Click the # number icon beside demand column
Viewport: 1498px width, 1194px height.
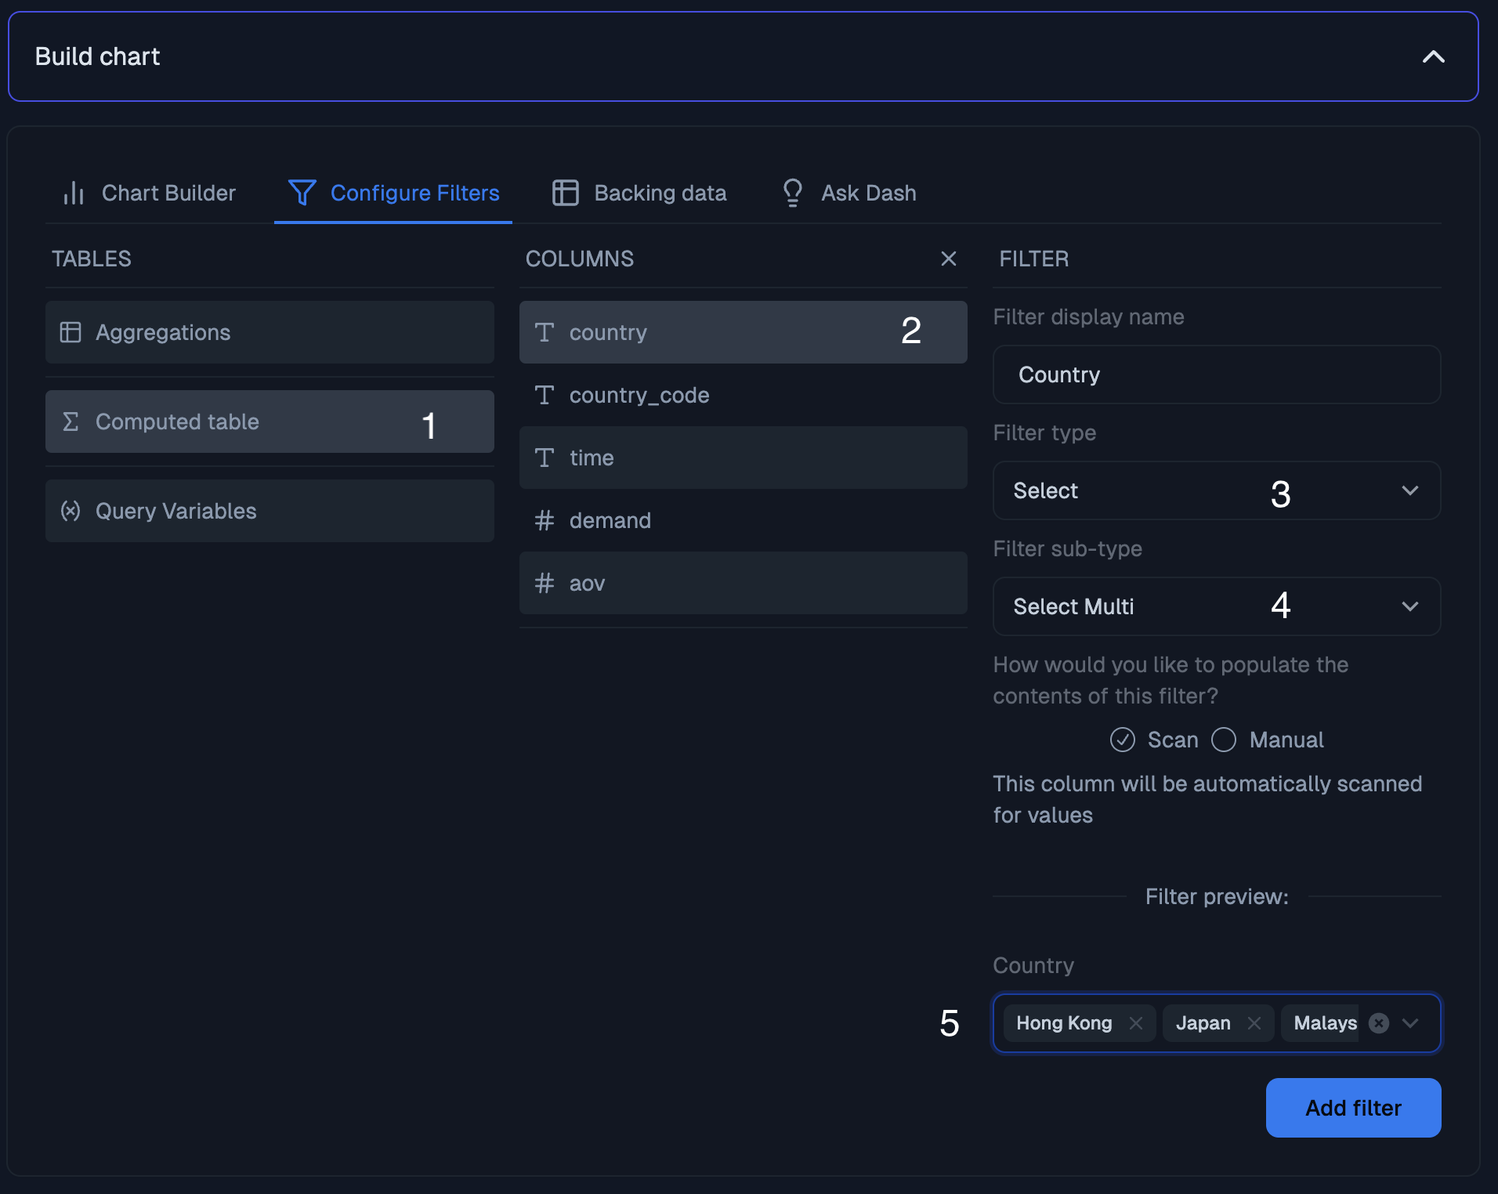click(546, 520)
